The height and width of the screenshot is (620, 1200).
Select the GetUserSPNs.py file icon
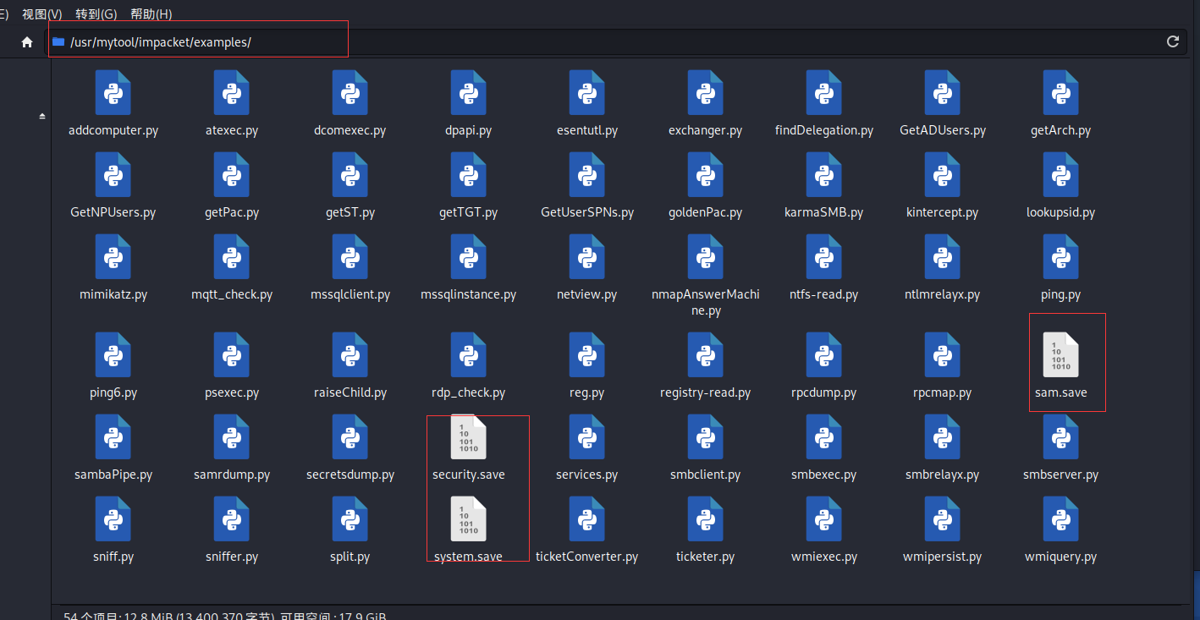[587, 175]
